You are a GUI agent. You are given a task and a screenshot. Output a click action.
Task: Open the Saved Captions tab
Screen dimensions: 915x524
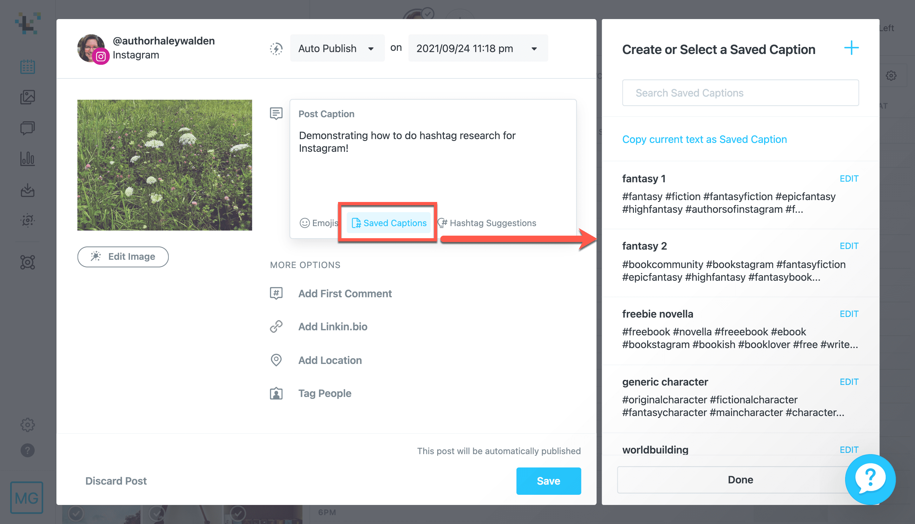point(389,223)
